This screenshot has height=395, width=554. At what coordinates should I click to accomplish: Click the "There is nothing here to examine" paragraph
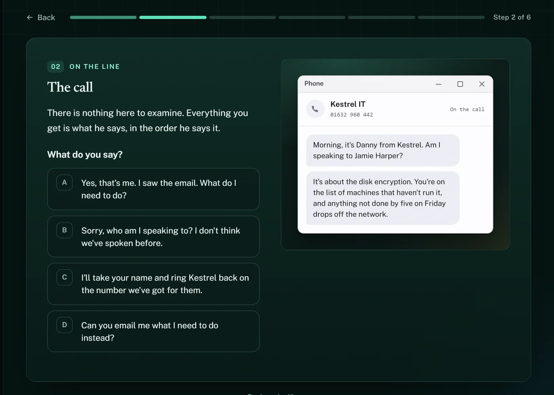click(148, 121)
